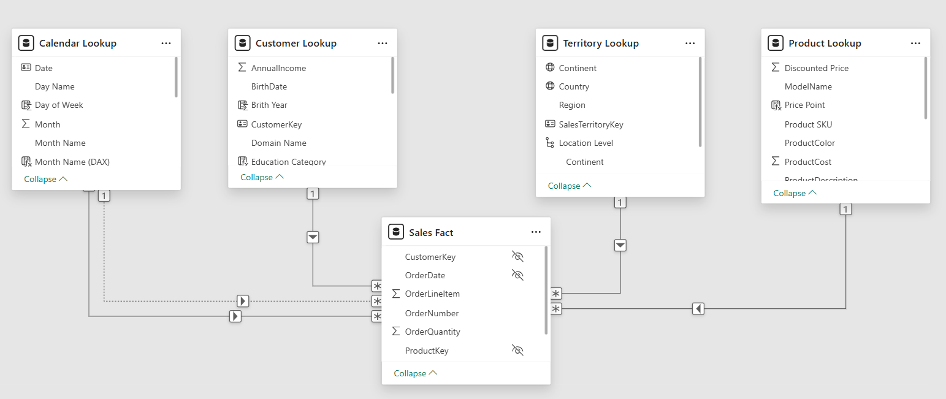Click the data category icon next to Date

tap(26, 67)
